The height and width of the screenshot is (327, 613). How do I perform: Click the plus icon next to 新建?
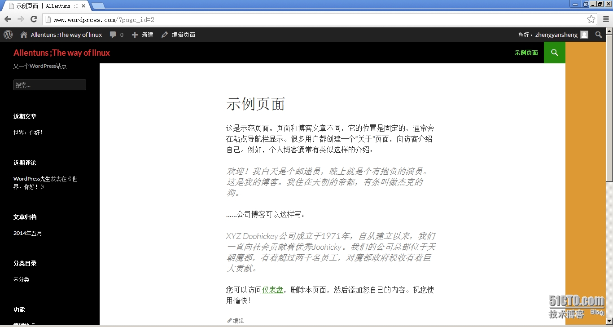(135, 35)
